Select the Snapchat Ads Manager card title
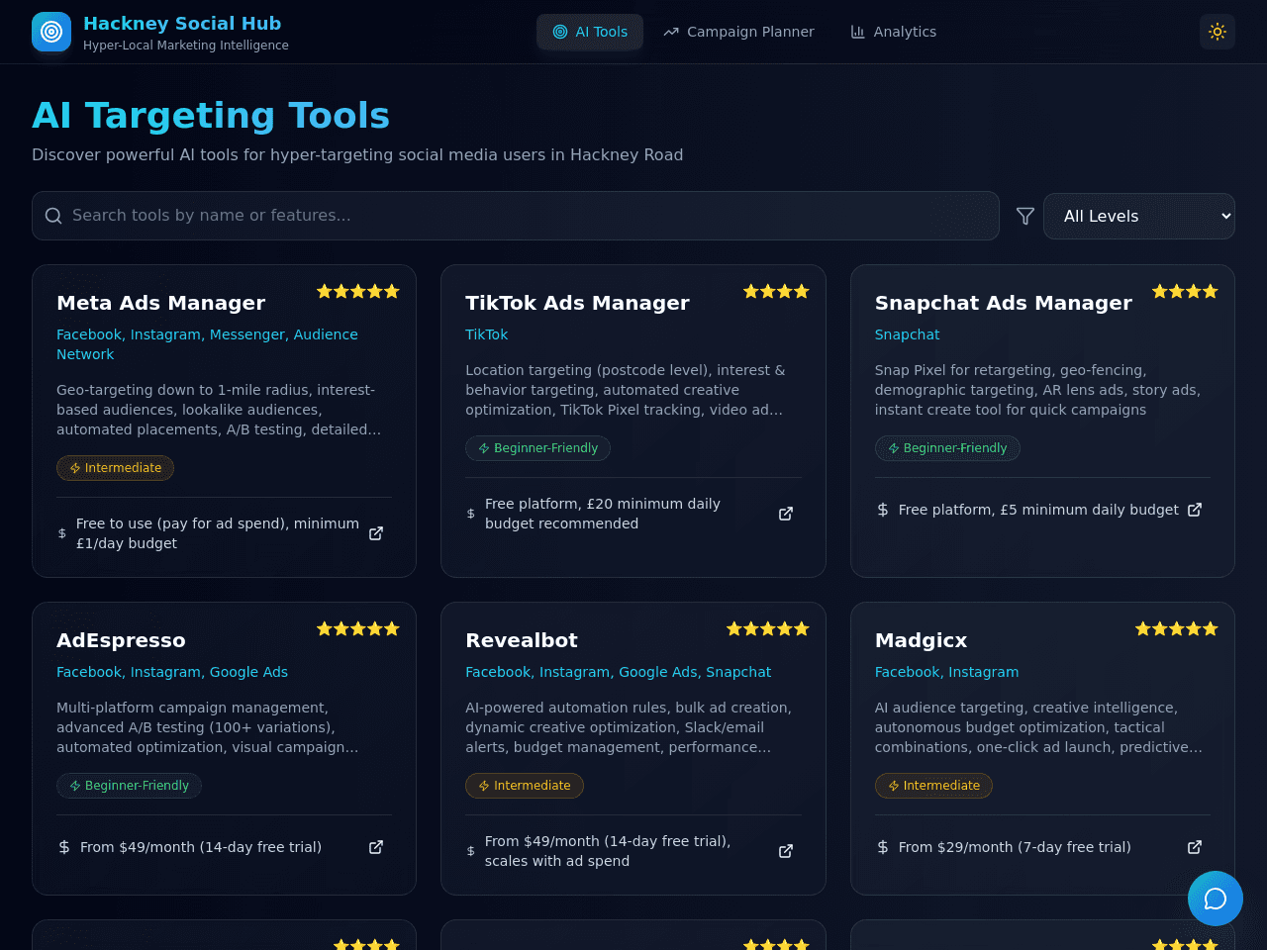 1004,303
